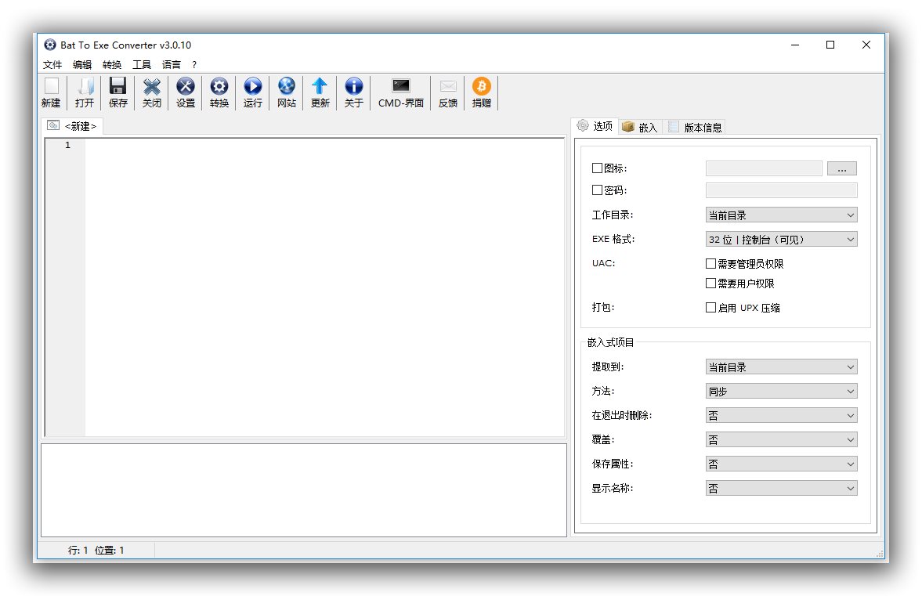Minimize the Bat To Exe Converter window
The width and height of the screenshot is (922, 596).
[x=795, y=45]
